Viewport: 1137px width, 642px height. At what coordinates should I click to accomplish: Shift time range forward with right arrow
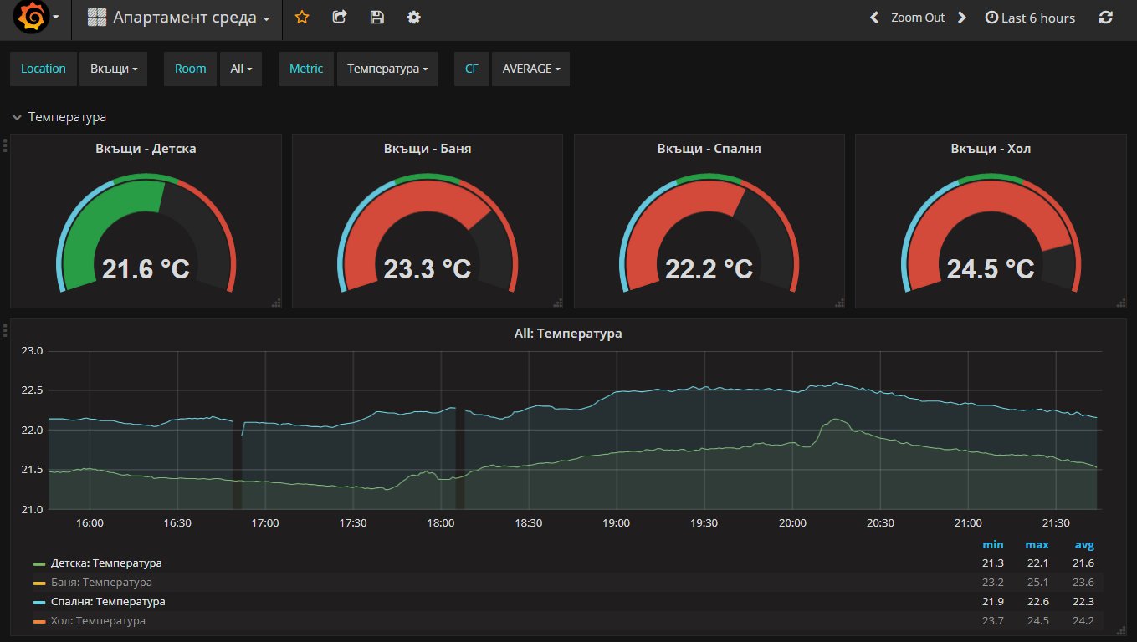[962, 18]
